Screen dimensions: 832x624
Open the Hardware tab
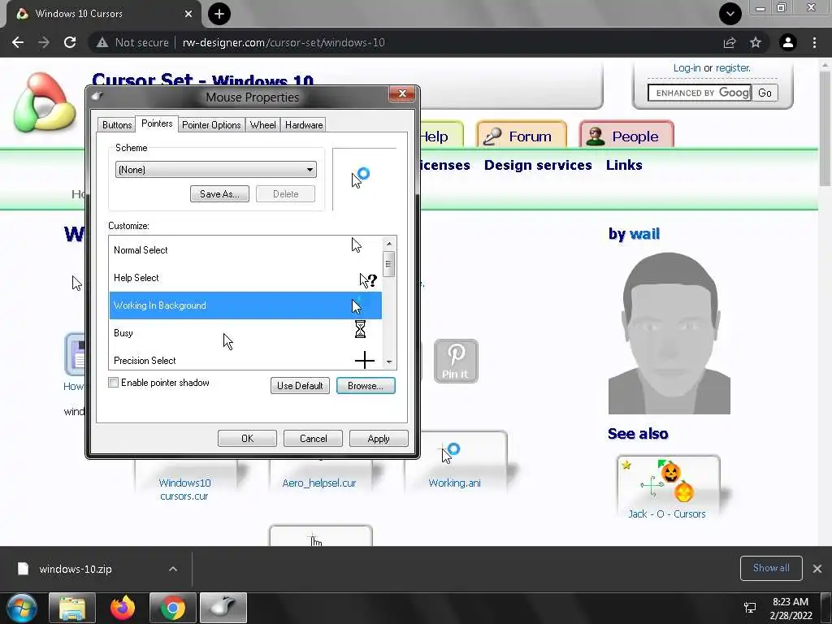pos(304,125)
